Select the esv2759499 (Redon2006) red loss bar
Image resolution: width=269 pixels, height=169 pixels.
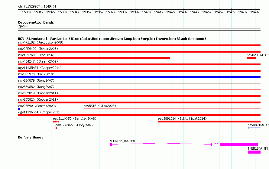(139, 52)
